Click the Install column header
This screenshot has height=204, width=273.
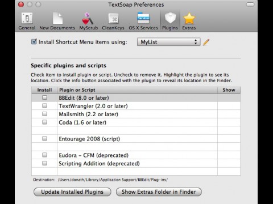[x=44, y=90]
